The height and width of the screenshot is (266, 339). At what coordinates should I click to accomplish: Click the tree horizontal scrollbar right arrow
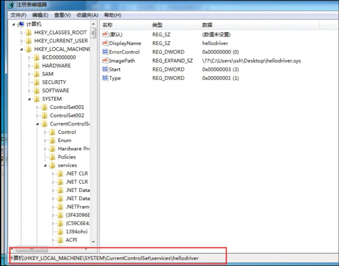tap(86, 249)
